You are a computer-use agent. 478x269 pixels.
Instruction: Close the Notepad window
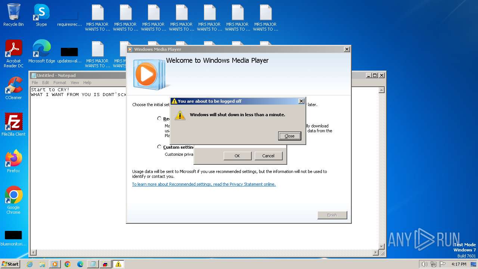coord(381,75)
